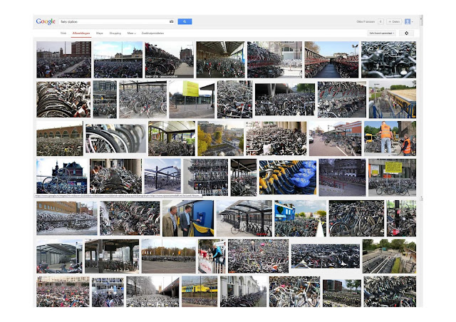Click the notifications count box

coord(380,21)
